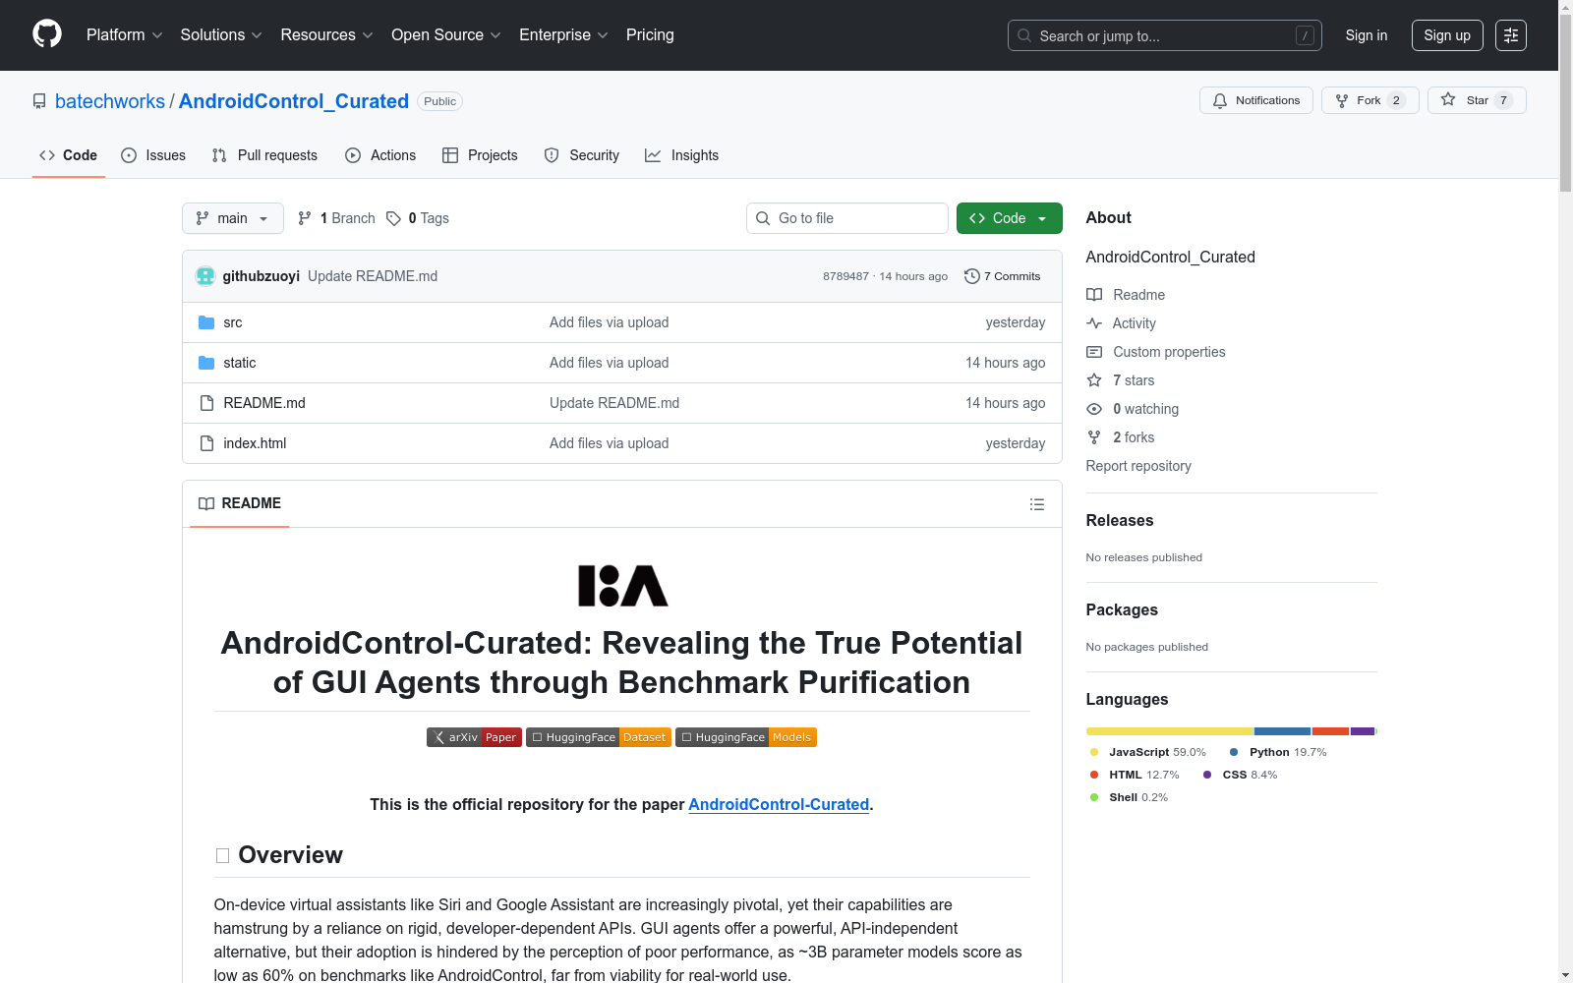Open the Update README.md commit message
1573x983 pixels.
coord(373,276)
